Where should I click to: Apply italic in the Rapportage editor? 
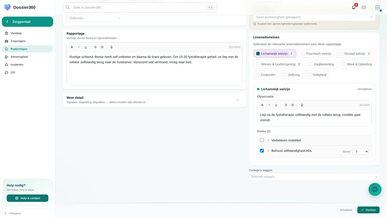pos(79,47)
